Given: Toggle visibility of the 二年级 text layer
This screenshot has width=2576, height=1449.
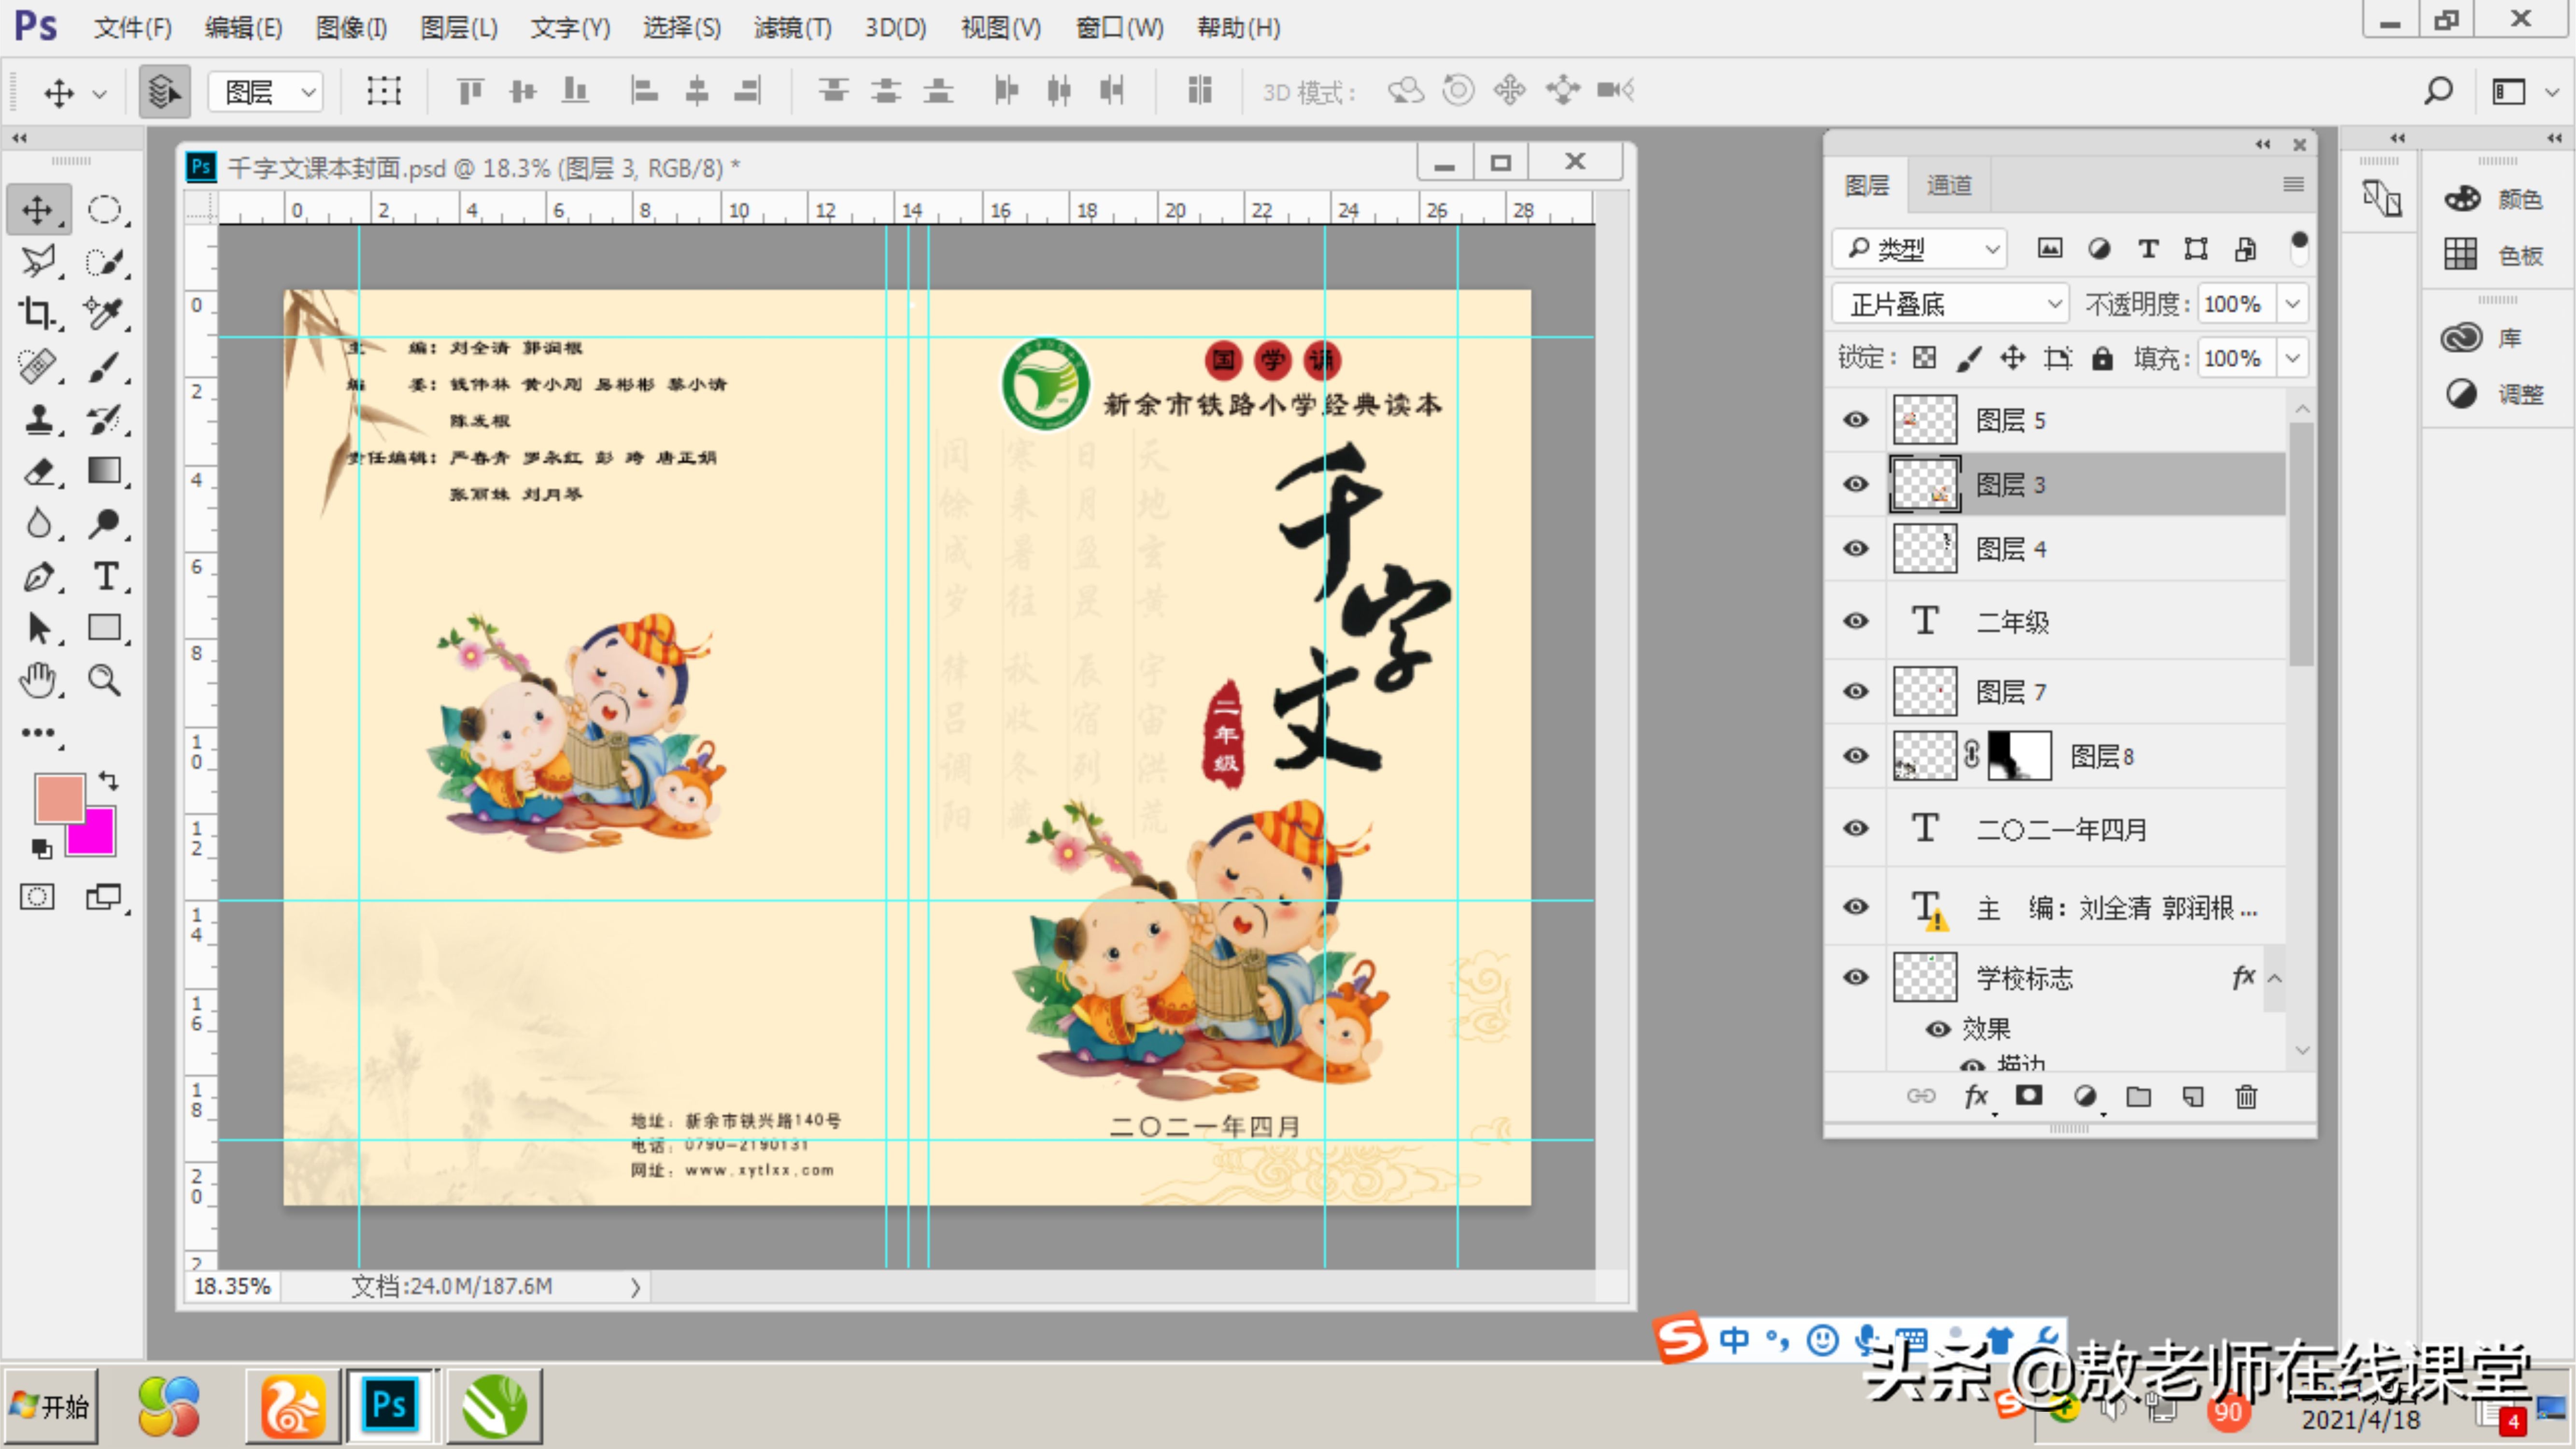Looking at the screenshot, I should pyautogui.click(x=1855, y=620).
